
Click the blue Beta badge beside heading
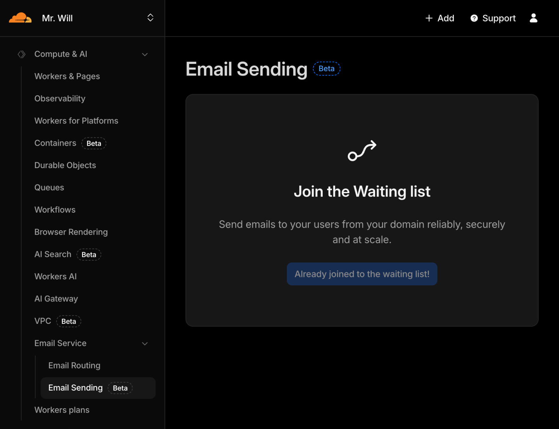(x=326, y=69)
